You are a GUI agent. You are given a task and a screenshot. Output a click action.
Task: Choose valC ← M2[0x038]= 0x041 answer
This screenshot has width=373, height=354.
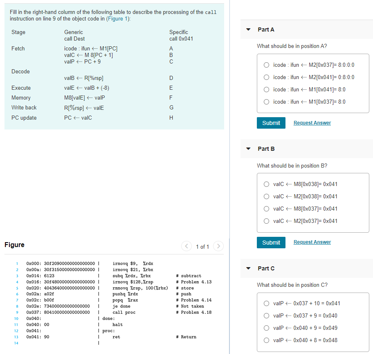[x=266, y=196]
